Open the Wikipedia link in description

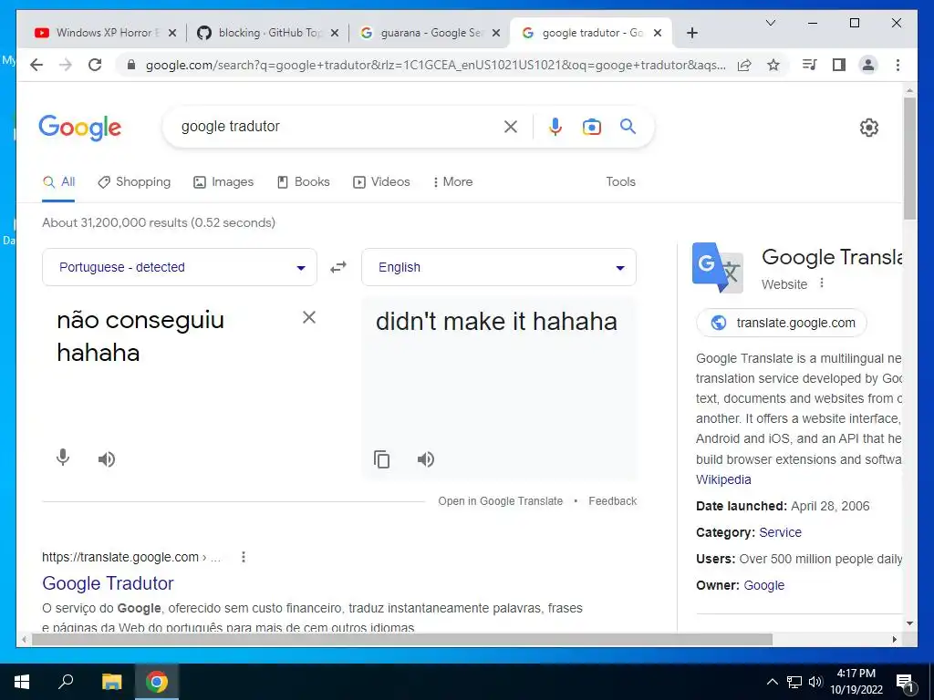723,479
